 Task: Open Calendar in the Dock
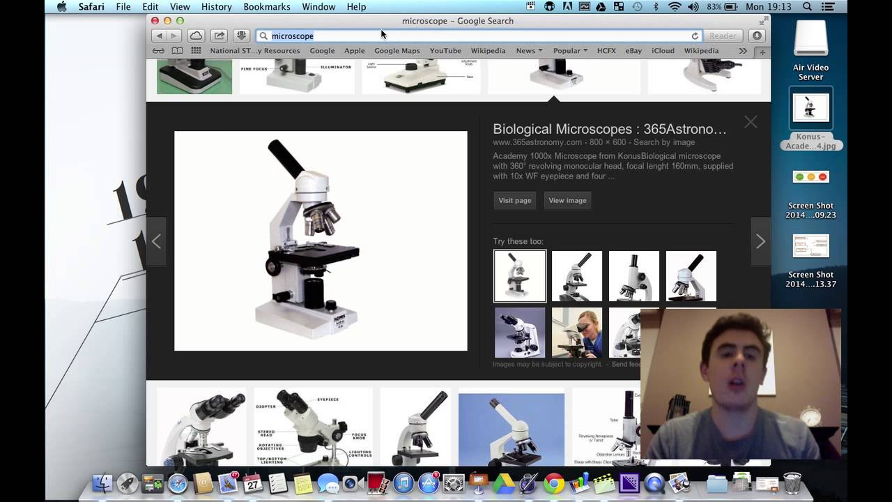253,482
